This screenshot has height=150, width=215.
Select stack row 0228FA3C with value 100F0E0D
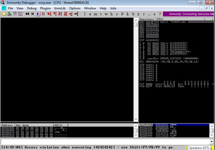click(174, 131)
